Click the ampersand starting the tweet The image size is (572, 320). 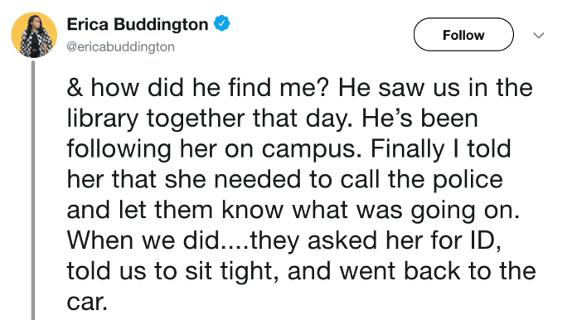click(75, 88)
